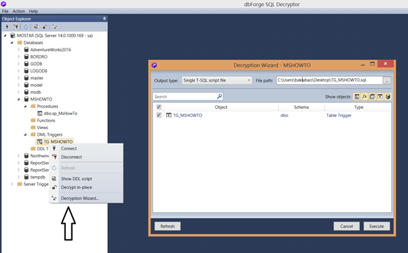
Task: Uncheck the TG_MSHOWTO row checkbox
Action: point(159,115)
